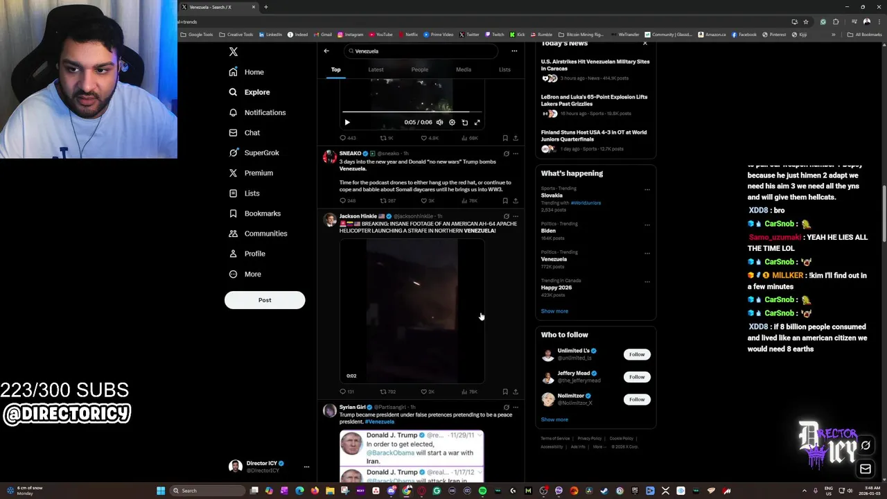The width and height of the screenshot is (887, 499).
Task: Follow Unlimited L's account
Action: tap(637, 355)
